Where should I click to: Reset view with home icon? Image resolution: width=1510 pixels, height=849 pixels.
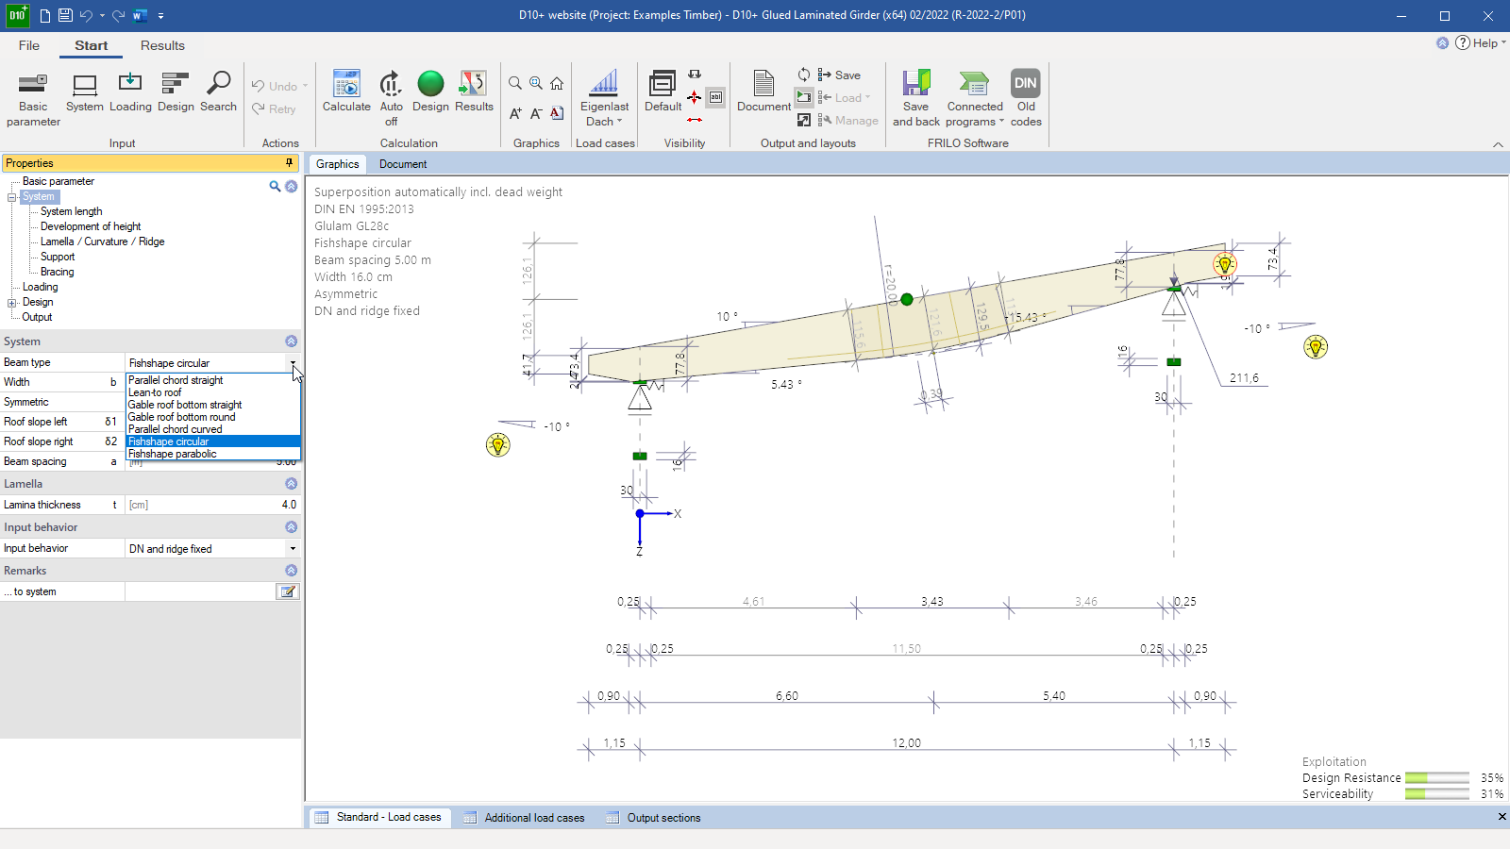(x=557, y=83)
